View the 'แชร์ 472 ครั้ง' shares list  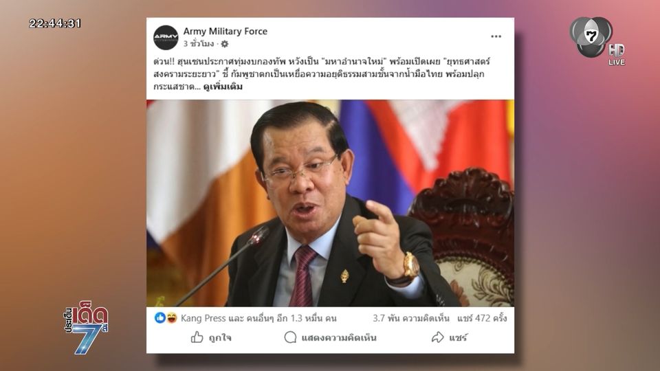tap(482, 318)
